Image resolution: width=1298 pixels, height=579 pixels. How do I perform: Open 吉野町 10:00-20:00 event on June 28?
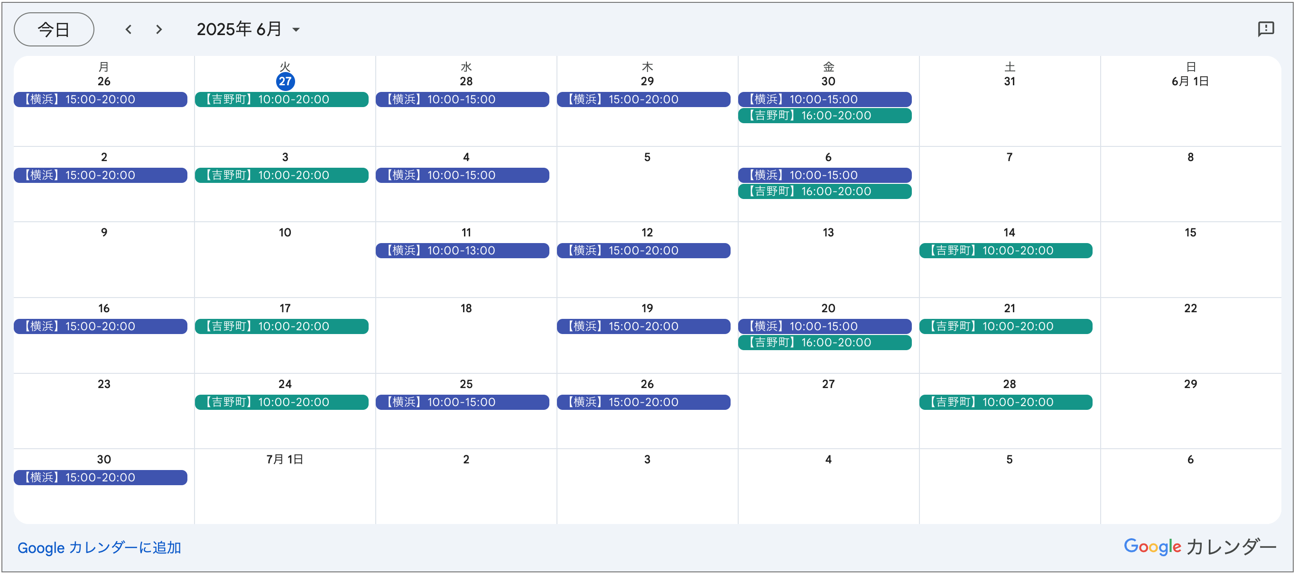(x=1006, y=402)
